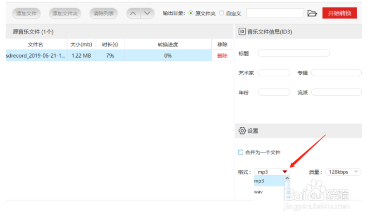The width and height of the screenshot is (370, 219).
Task: Click the 添加文件 button
Action: [26, 13]
